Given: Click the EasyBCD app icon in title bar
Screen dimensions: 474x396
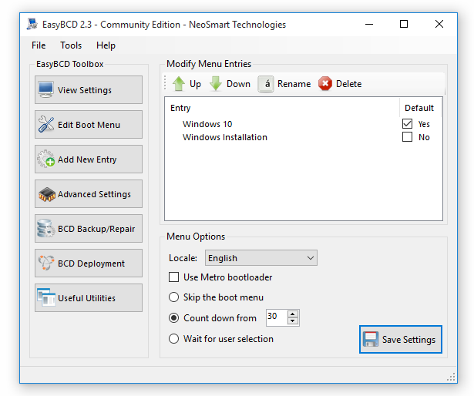Looking at the screenshot, I should [x=32, y=24].
